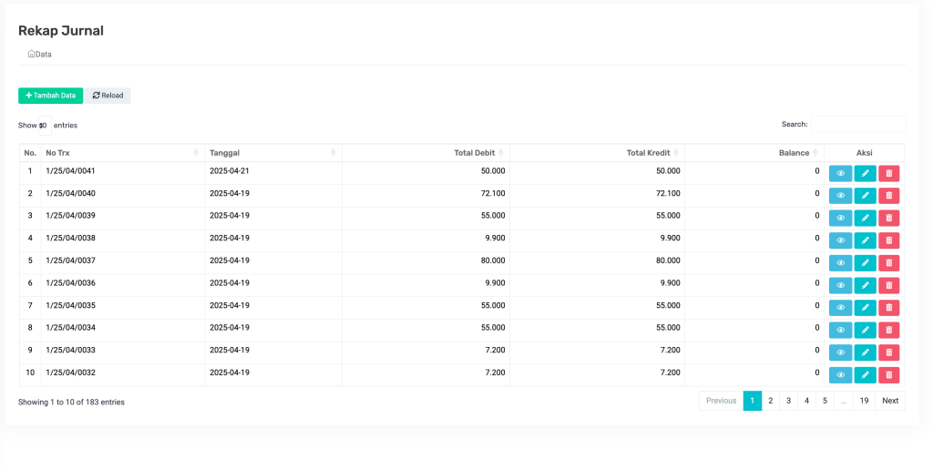The height and width of the screenshot is (470, 933).
Task: Edit transaction 1/25/04/0040 with pencil icon
Action: (x=865, y=196)
